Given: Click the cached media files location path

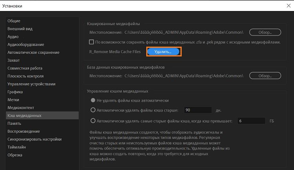Looking at the screenshot, I should click(184, 32).
